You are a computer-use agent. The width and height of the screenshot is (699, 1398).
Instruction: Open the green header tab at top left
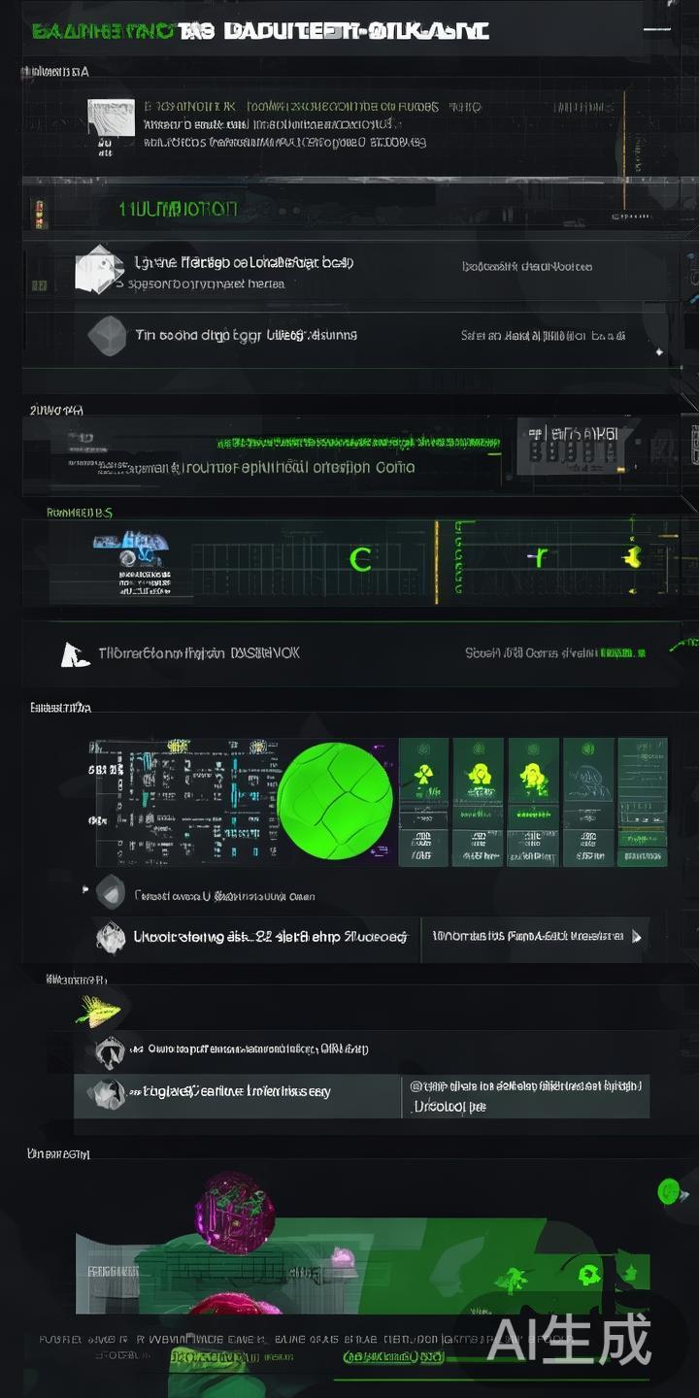102,31
